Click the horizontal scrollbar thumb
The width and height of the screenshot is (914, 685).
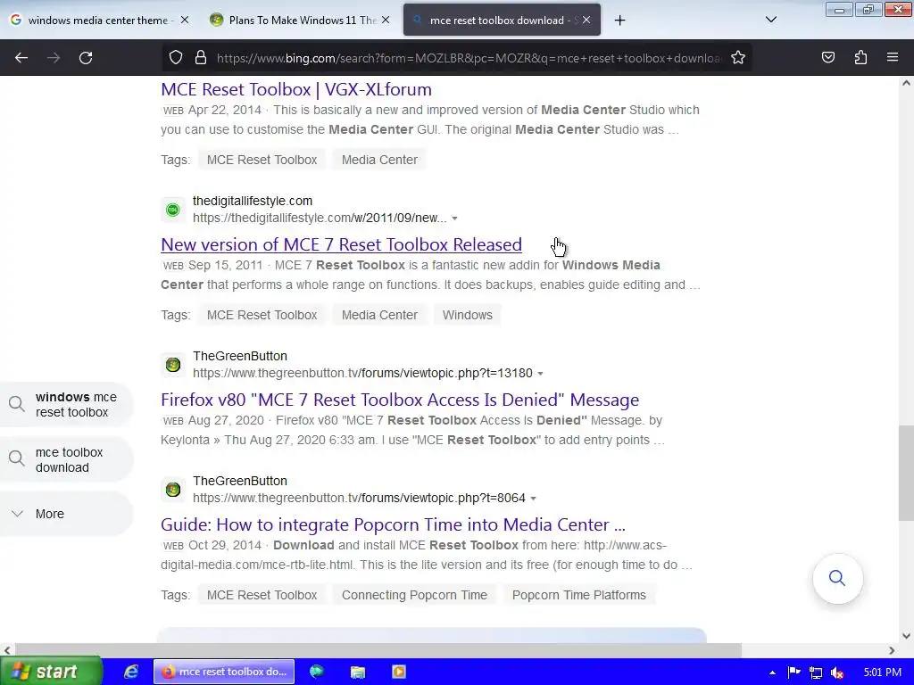(378, 650)
